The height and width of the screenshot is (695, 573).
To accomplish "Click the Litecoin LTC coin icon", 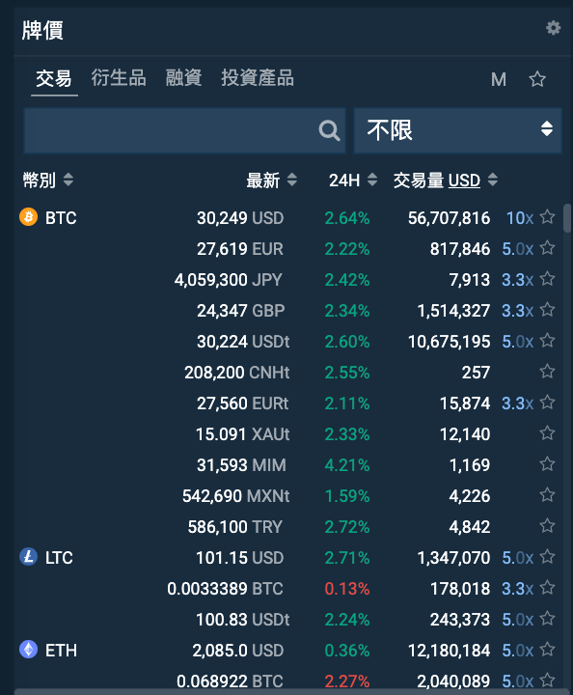I will click(x=28, y=556).
